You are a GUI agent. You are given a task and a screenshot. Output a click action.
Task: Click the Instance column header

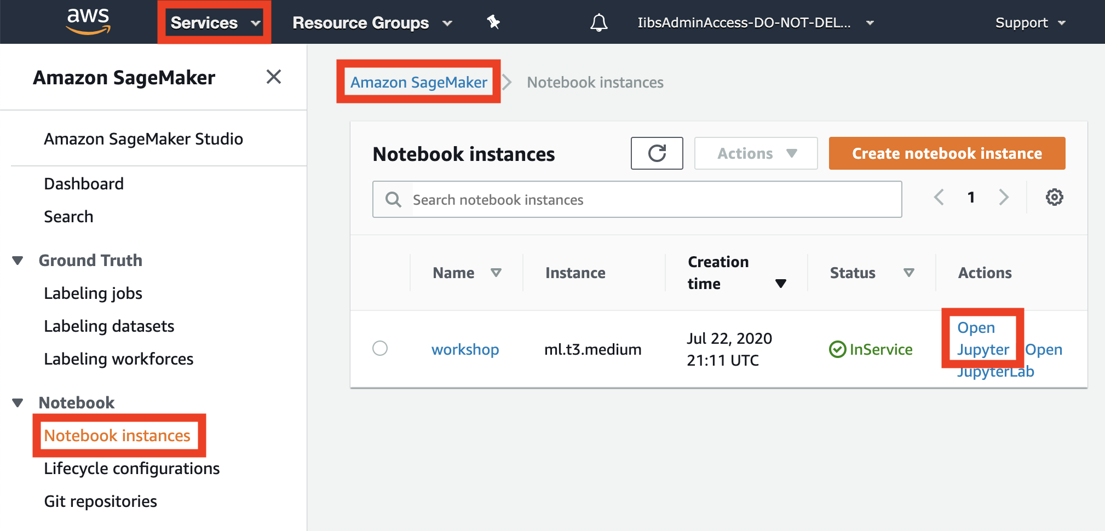pyautogui.click(x=575, y=273)
